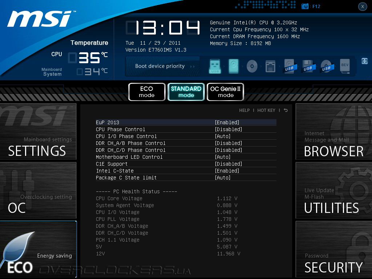This screenshot has height=279, width=372.
Task: Switch to ECO mode
Action: [147, 92]
